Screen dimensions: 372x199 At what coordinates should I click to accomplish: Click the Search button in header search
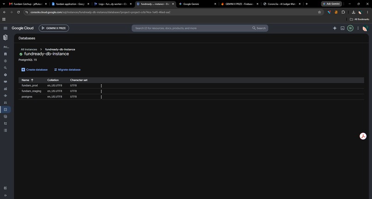(259, 28)
